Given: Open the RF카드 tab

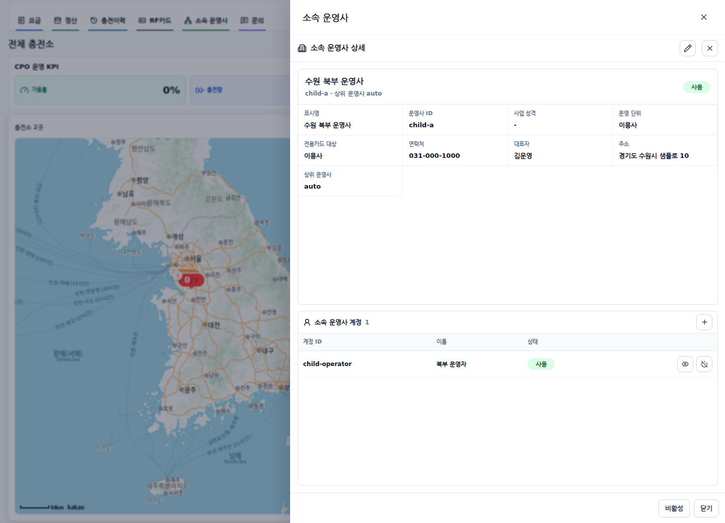Looking at the screenshot, I should tap(155, 21).
